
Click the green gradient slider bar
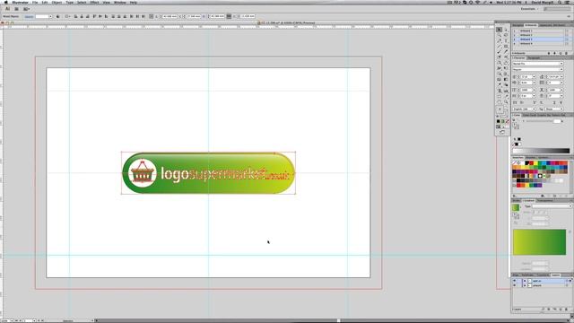coord(540,242)
